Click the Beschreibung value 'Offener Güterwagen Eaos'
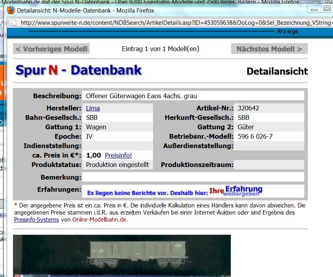Image resolution: width=333 pixels, height=277 pixels. [142, 95]
